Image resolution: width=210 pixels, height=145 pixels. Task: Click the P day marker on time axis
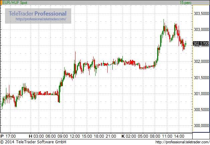click(x=2, y=136)
